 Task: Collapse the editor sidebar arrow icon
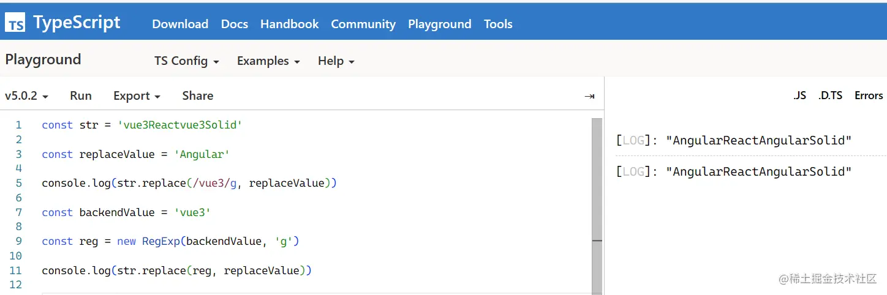(589, 96)
